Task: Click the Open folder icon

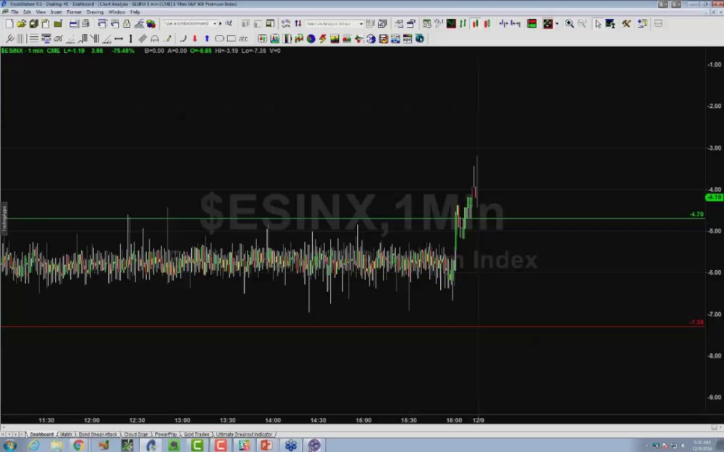Action: [21, 24]
